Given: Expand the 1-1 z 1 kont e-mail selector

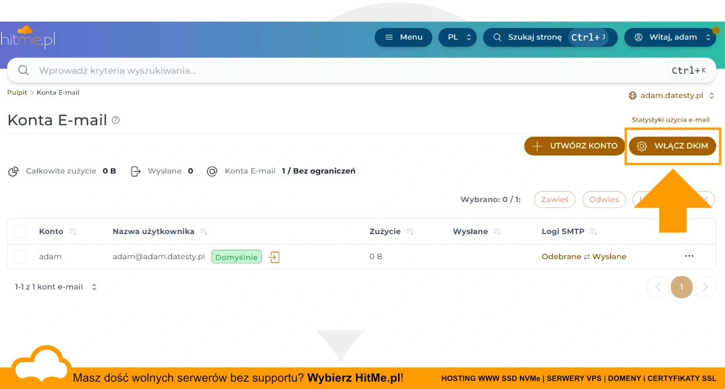Looking at the screenshot, I should (55, 287).
